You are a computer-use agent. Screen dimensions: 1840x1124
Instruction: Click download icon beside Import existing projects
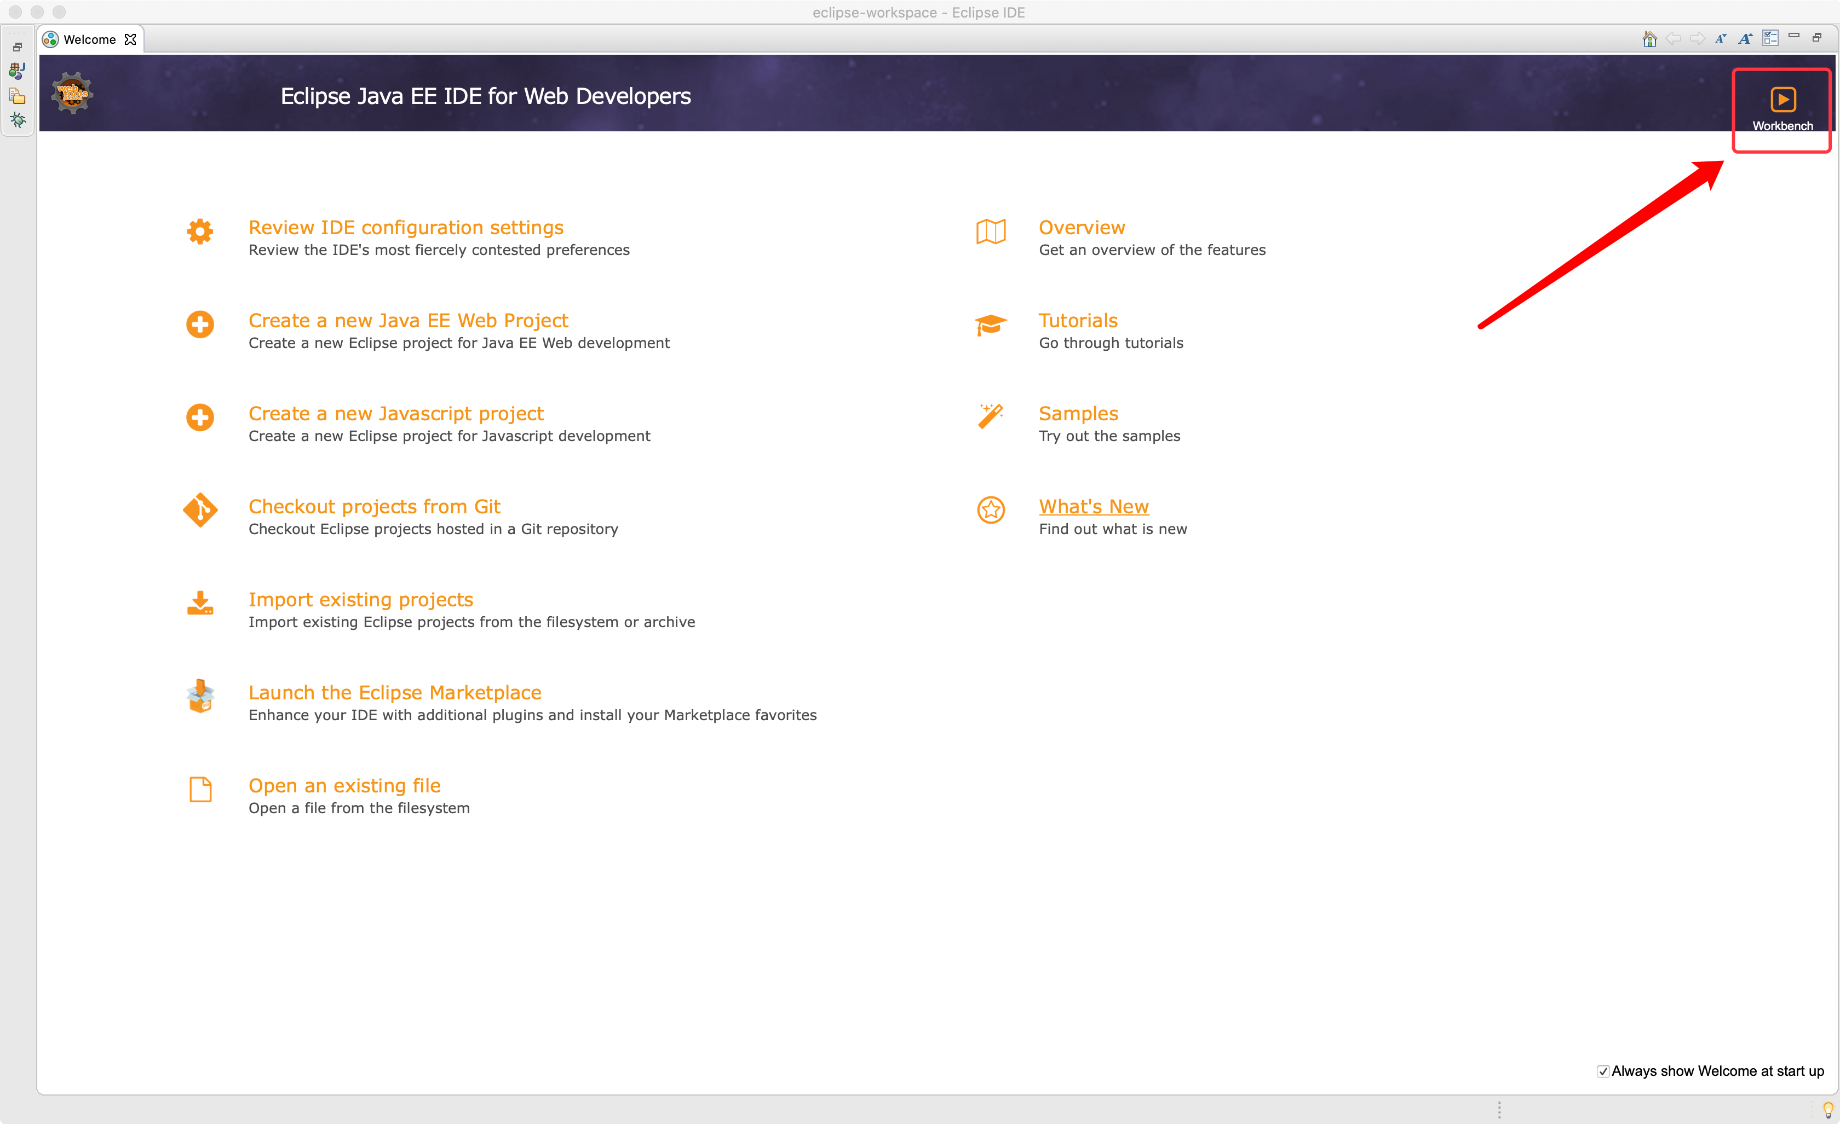coord(200,603)
